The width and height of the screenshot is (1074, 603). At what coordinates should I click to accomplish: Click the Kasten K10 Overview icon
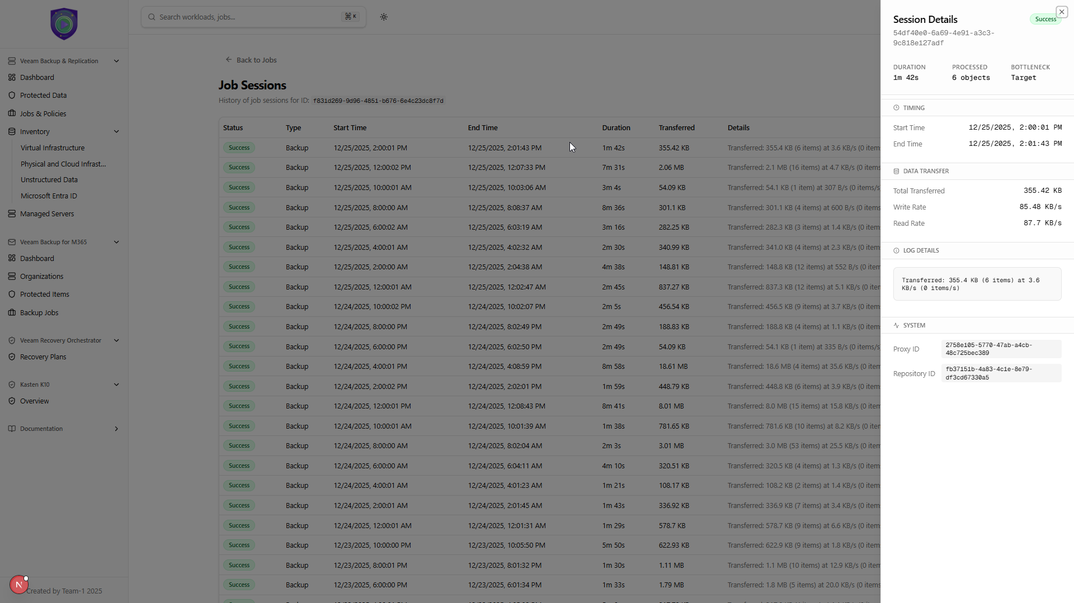tap(12, 401)
